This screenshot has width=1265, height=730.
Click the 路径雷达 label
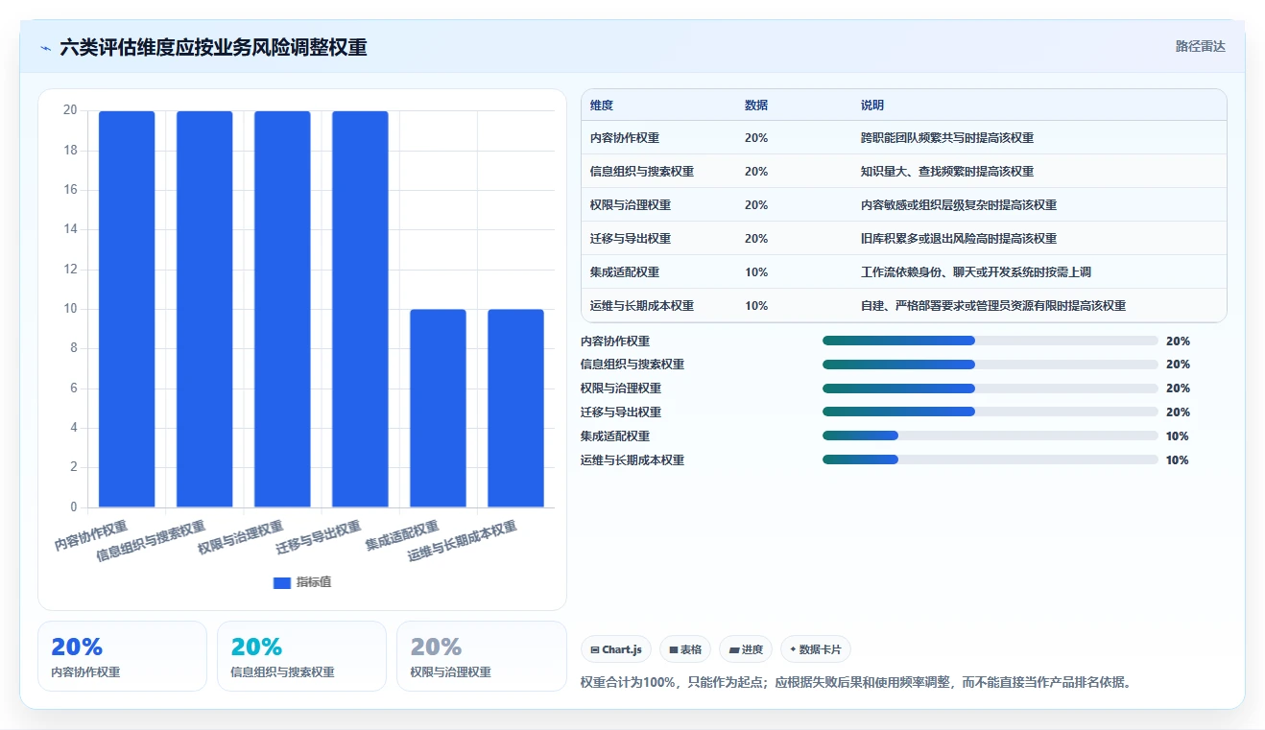point(1200,46)
